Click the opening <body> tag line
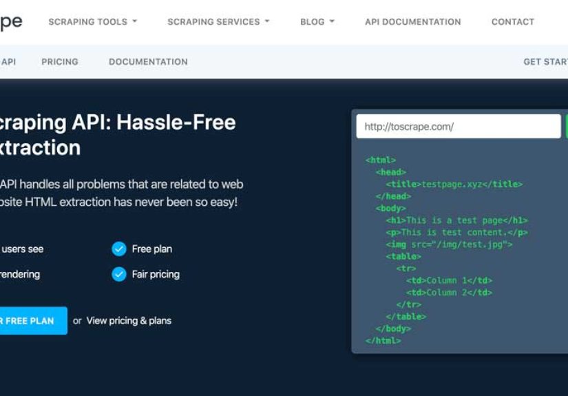Image resolution: width=568 pixels, height=396 pixels. click(x=390, y=208)
